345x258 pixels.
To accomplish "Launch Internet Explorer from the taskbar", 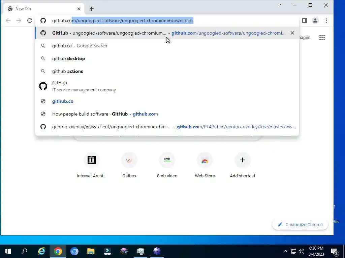I will 41,251.
